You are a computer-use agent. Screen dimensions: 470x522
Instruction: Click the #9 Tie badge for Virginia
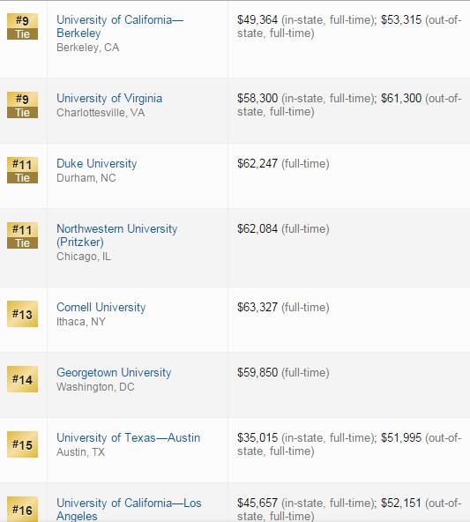pyautogui.click(x=22, y=105)
